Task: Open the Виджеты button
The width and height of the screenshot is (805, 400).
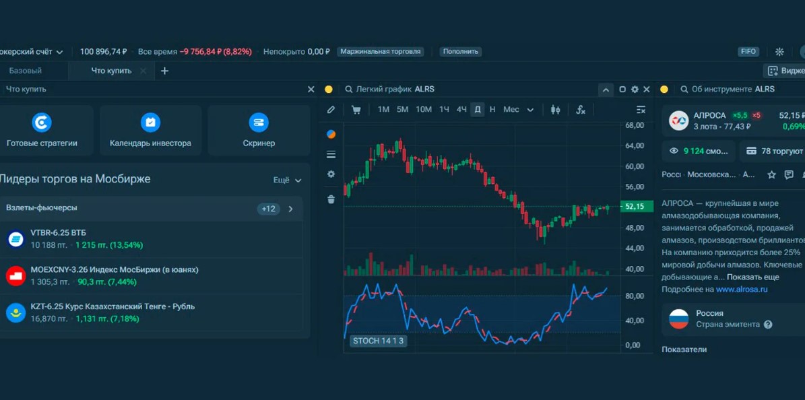Action: click(784, 71)
